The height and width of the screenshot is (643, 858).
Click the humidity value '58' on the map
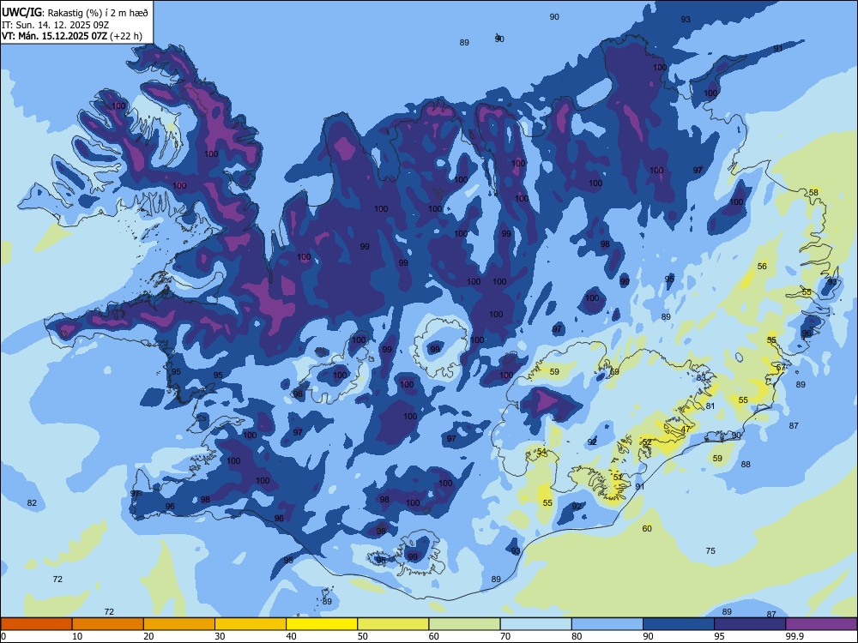coord(814,192)
